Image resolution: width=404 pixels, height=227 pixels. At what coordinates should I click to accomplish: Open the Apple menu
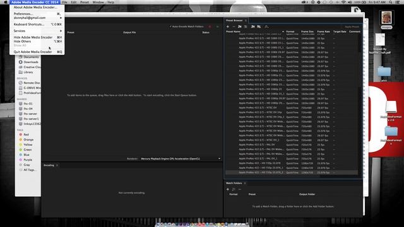(x=5, y=2)
